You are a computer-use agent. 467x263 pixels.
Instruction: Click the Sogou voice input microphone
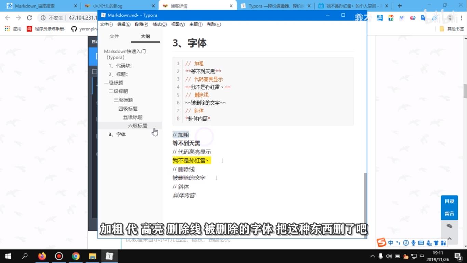click(413, 243)
